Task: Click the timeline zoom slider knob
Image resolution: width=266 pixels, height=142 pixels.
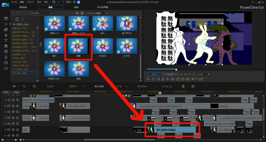Action: pyautogui.click(x=16, y=140)
